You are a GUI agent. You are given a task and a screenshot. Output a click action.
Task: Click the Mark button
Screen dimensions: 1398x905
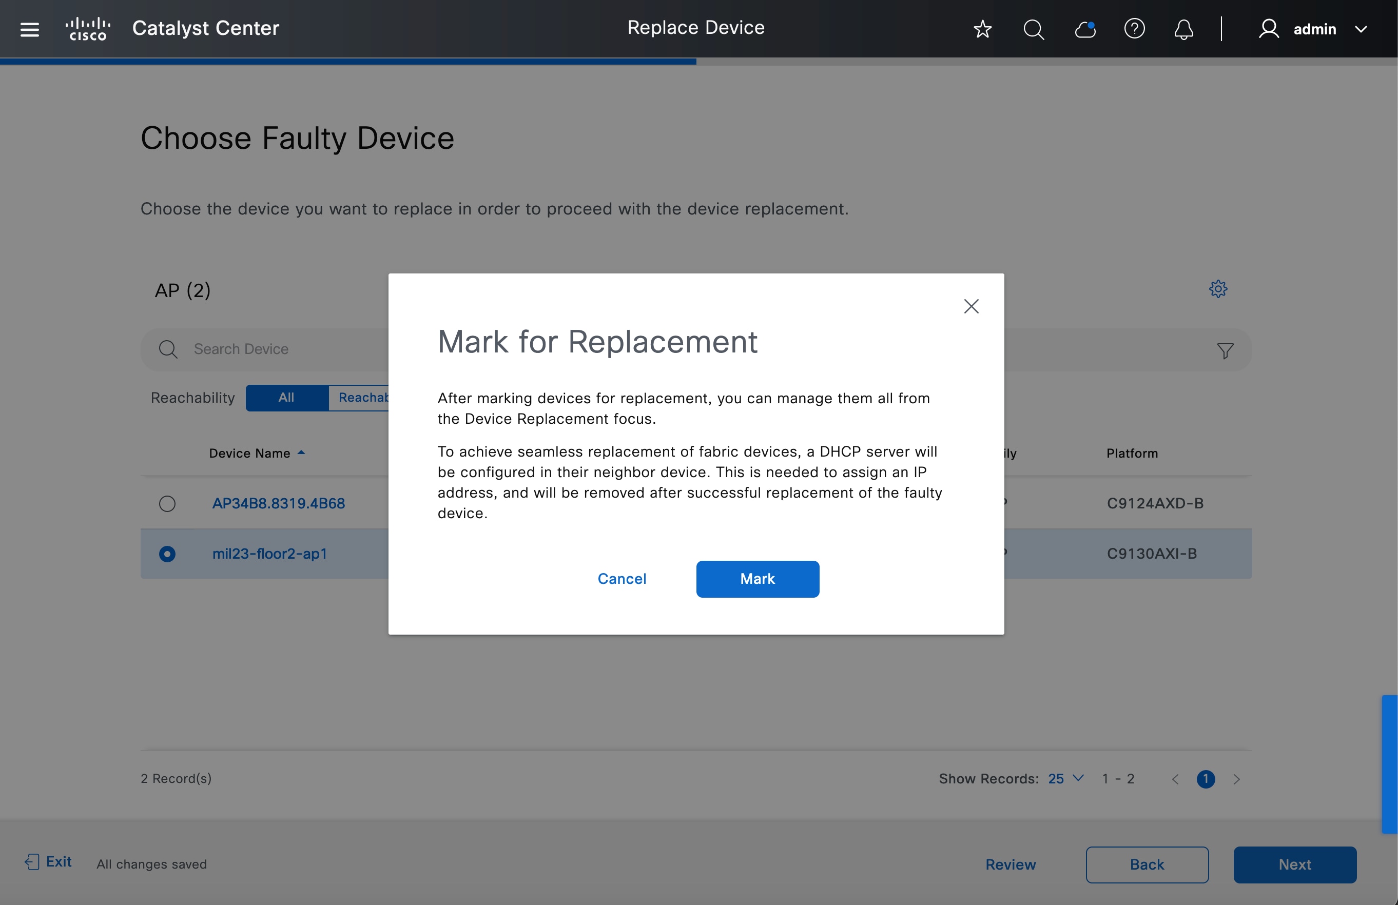coord(757,579)
